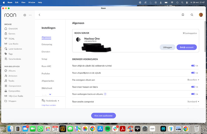Open Standaard dropdown for credits componist

pos(193,101)
